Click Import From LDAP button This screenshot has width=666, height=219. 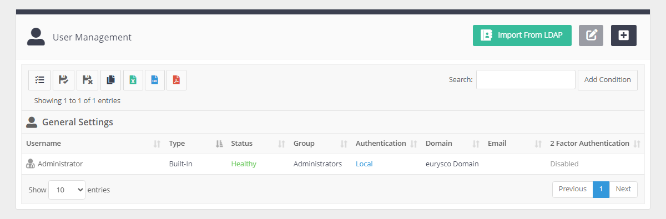click(x=522, y=35)
